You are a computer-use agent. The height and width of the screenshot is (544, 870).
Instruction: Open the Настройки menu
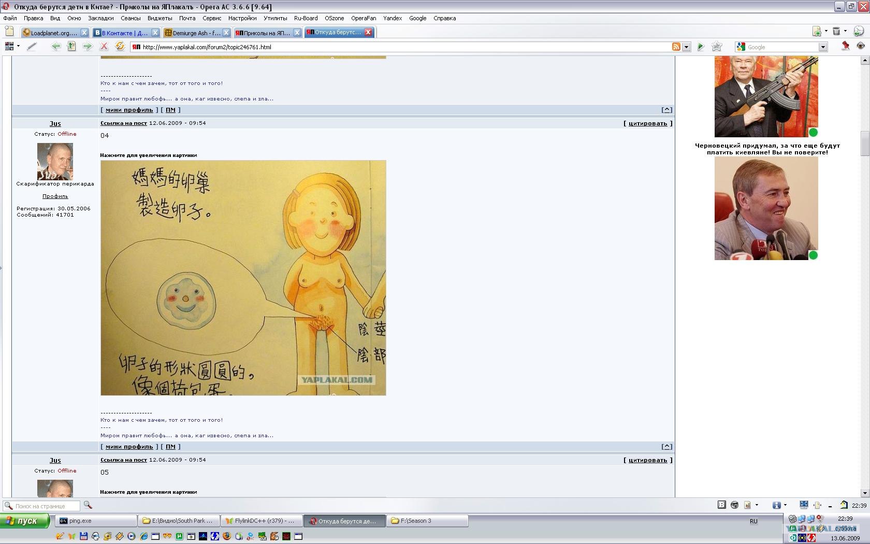242,18
